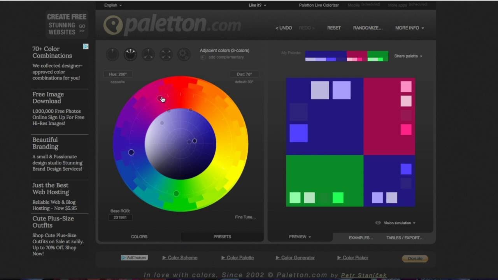Click the Hue: 260° value box
The height and width of the screenshot is (280, 498).
(x=118, y=74)
